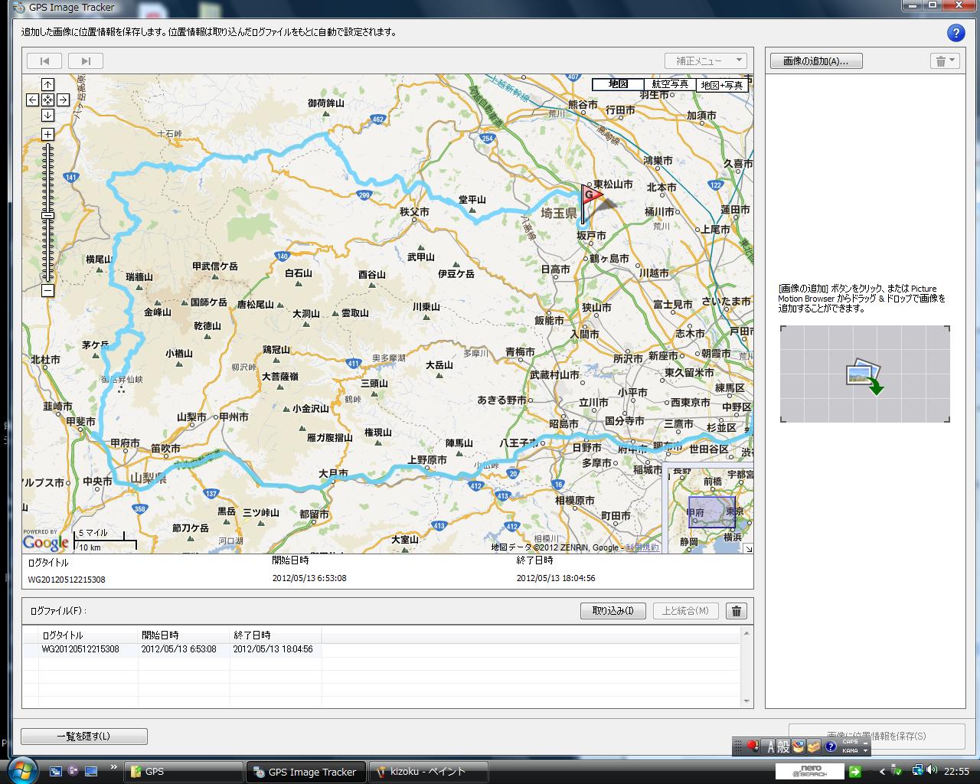Click start time 2012/05/13 6:53:08 in list
Screen dimensions: 980x784
[x=178, y=649]
